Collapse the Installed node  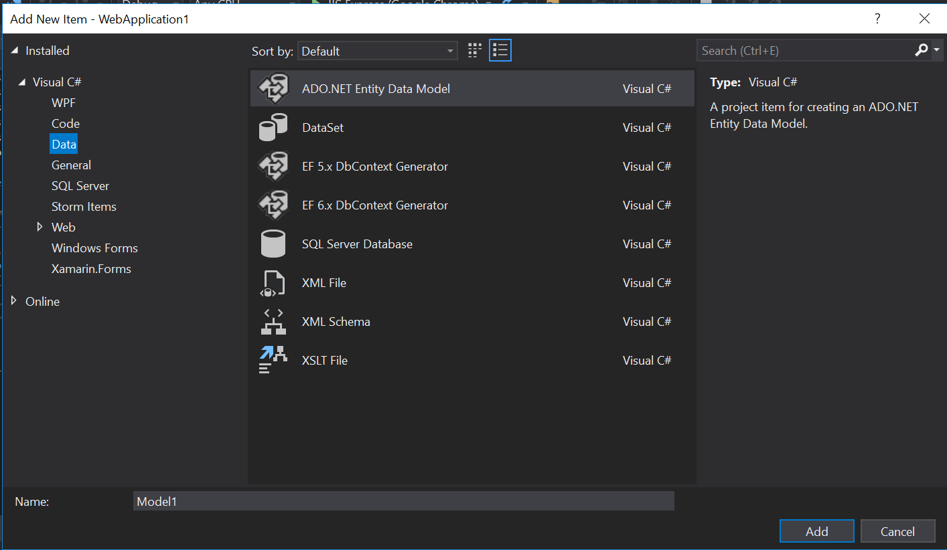click(x=15, y=51)
